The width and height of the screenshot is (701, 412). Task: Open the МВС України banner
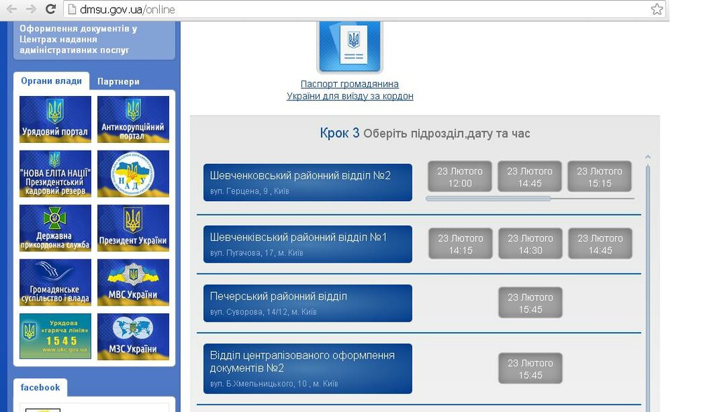pyautogui.click(x=133, y=282)
